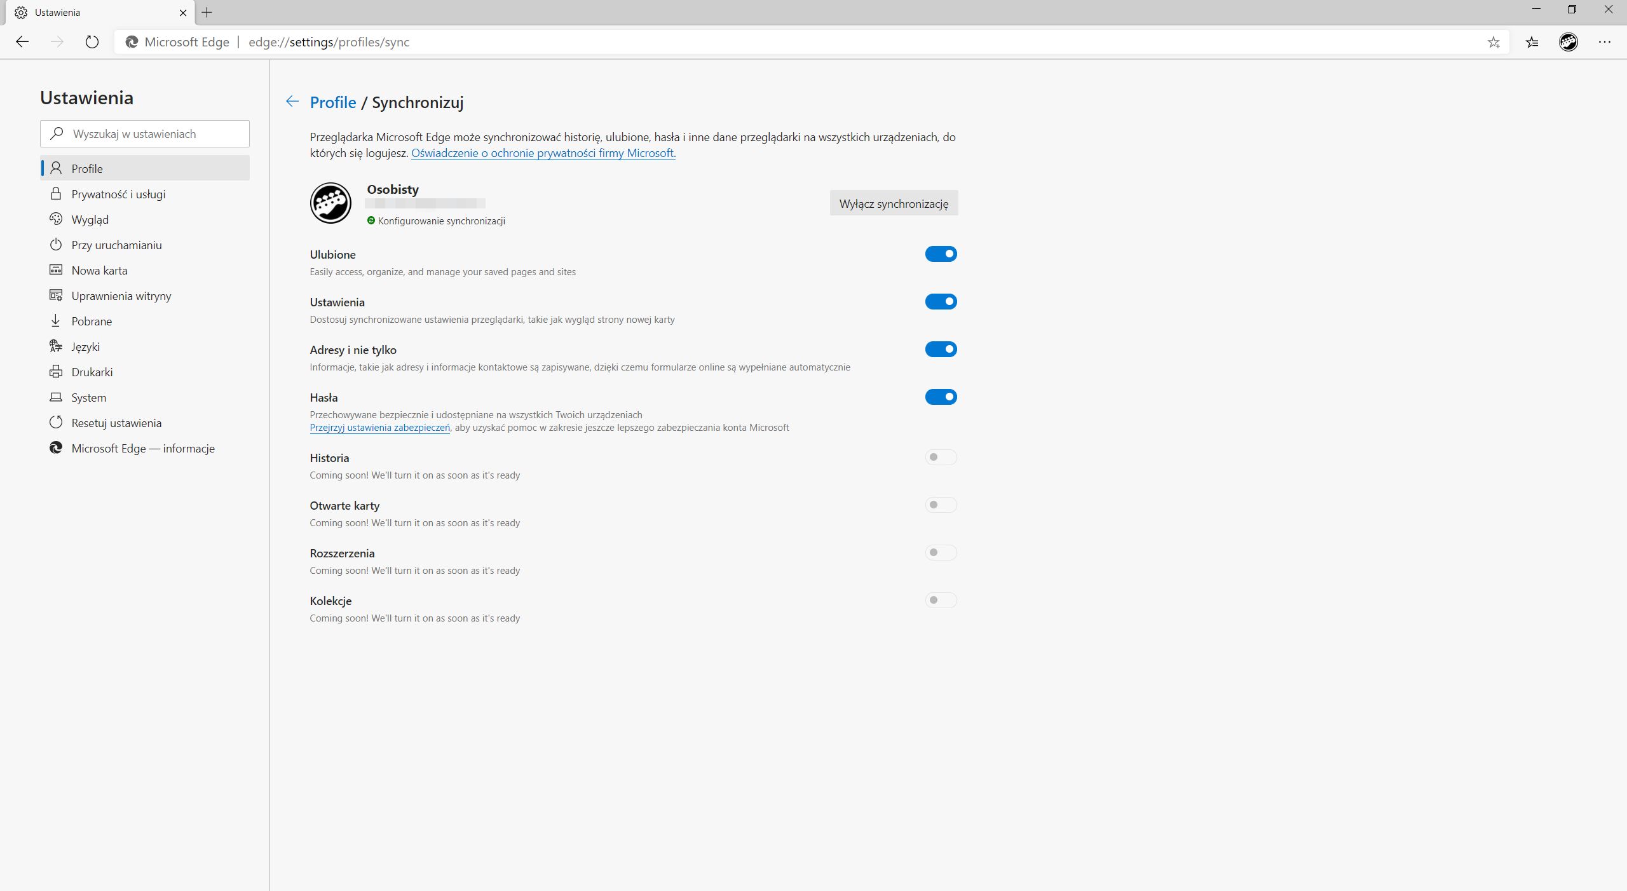
Task: Open Prywatność i usługi settings section
Action: pyautogui.click(x=118, y=194)
